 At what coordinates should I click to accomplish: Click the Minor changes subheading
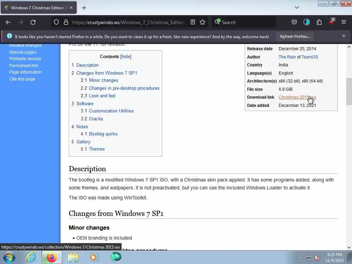pos(89,228)
